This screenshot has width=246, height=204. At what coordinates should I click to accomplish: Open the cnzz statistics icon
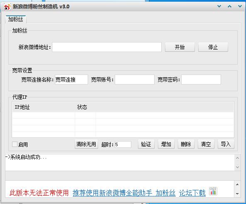[x=213, y=191]
